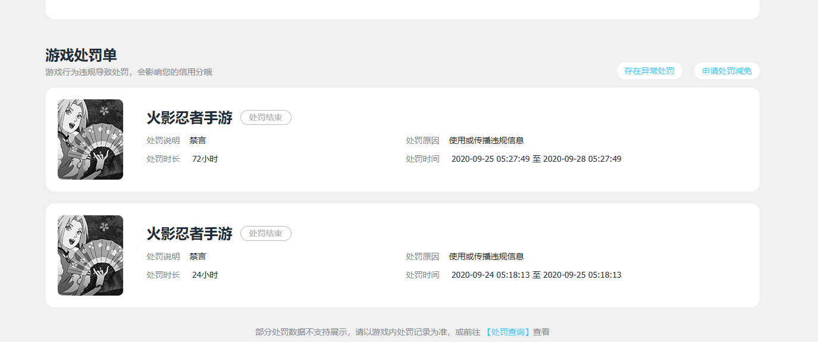Click time range starting 2020-09-25 05:27:49
Image resolution: width=818 pixels, height=342 pixels.
(536, 159)
